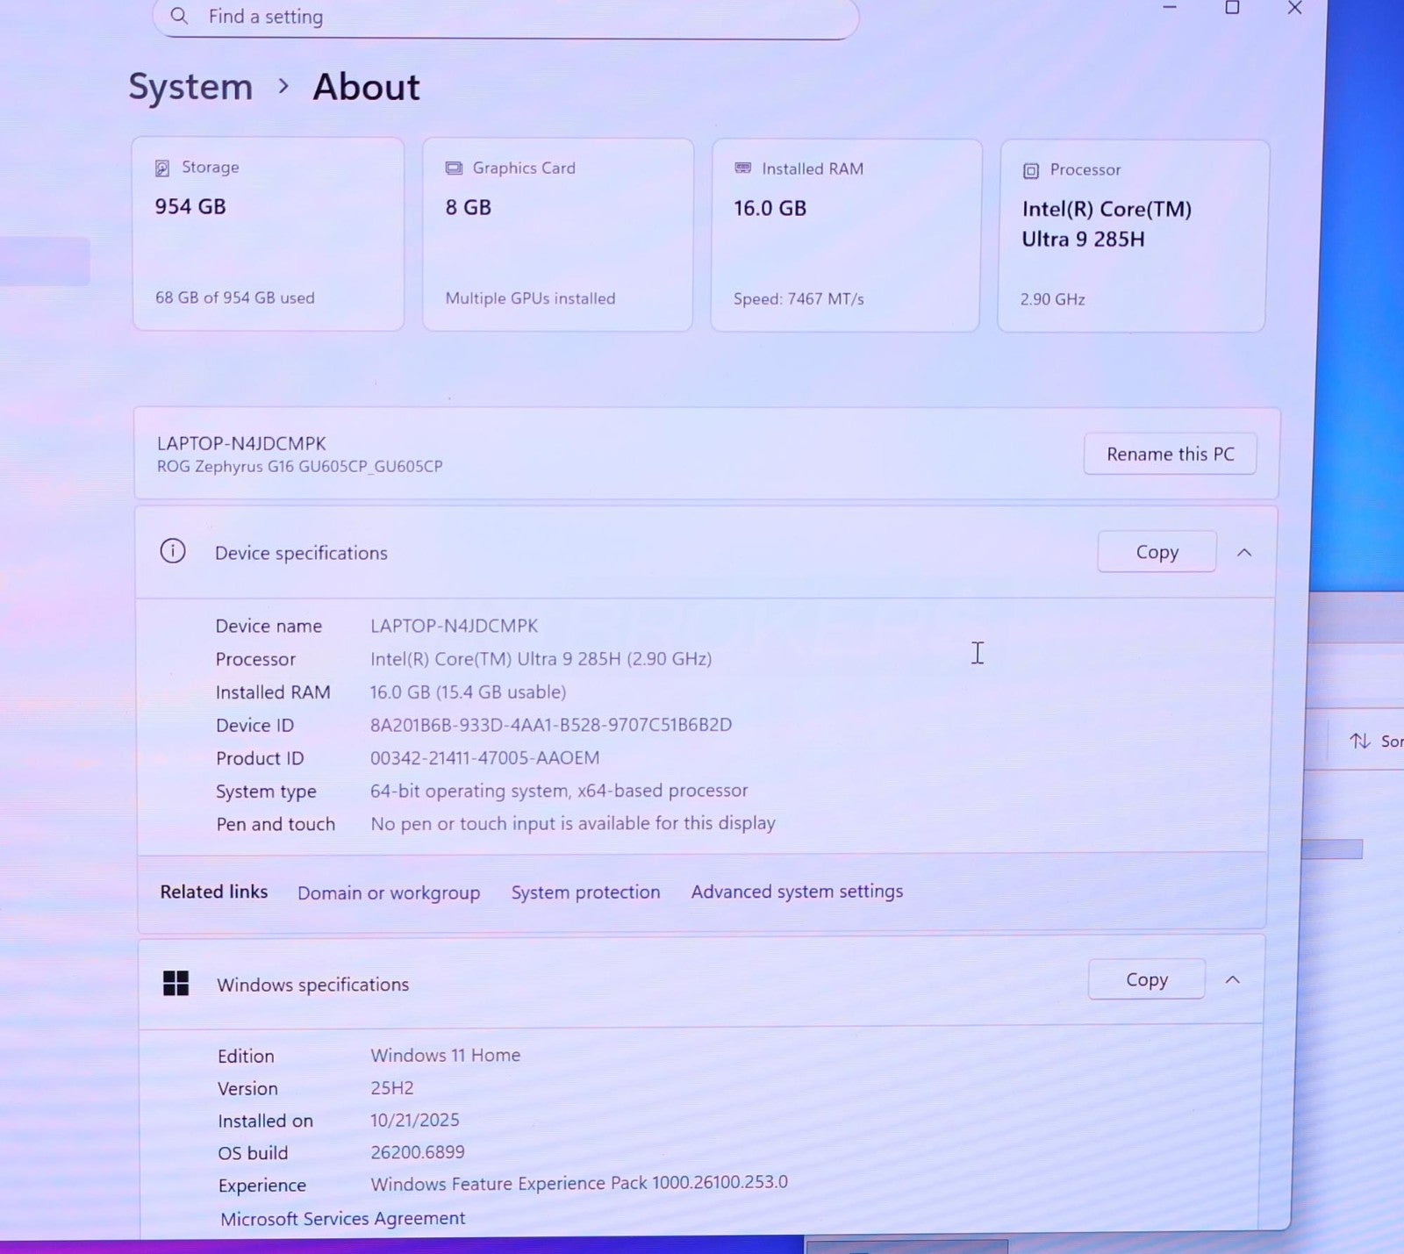
Task: Click the Storage card icon
Action: tap(162, 168)
